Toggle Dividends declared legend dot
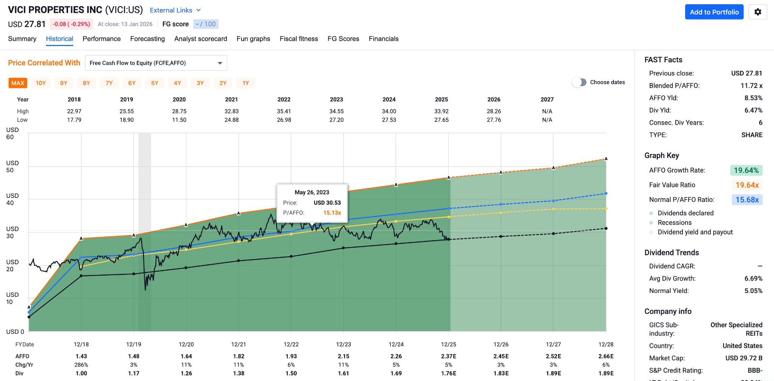774x381 pixels. coord(651,213)
